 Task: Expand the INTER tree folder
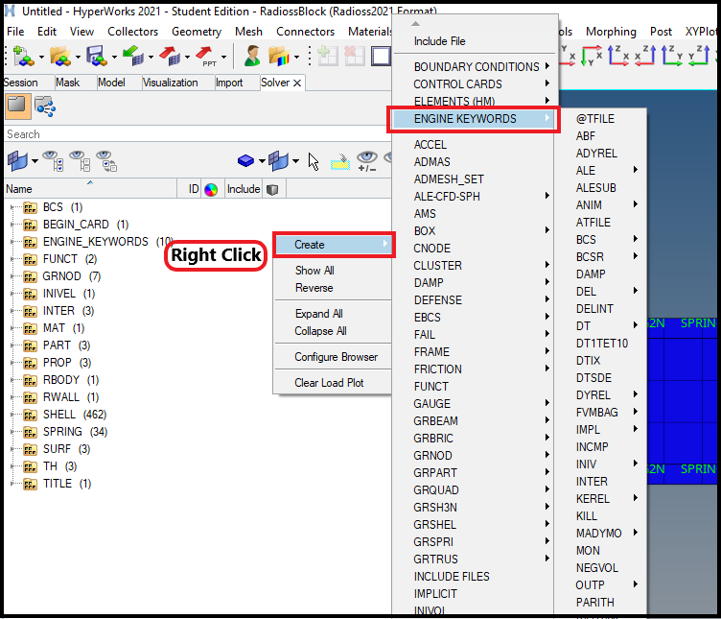(x=12, y=311)
